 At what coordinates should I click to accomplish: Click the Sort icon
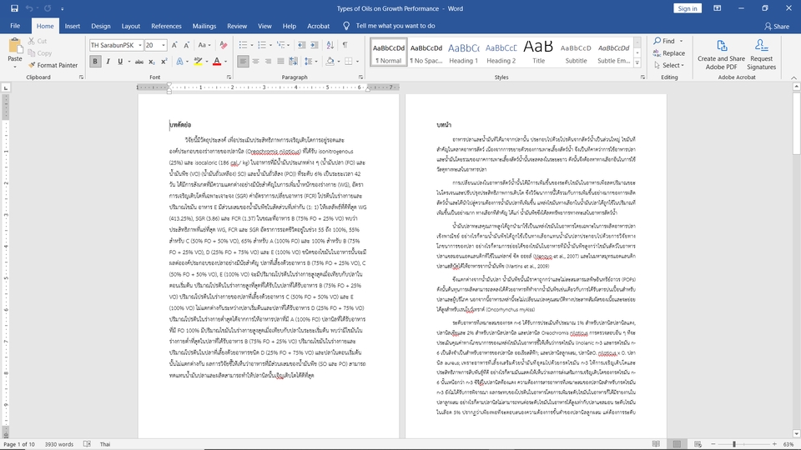(330, 45)
